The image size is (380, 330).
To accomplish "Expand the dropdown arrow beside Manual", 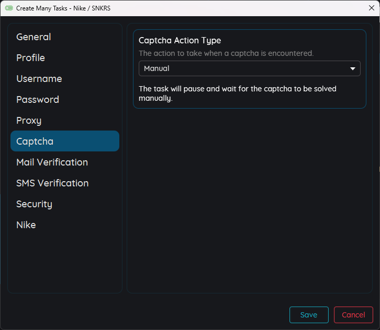I will coord(353,68).
